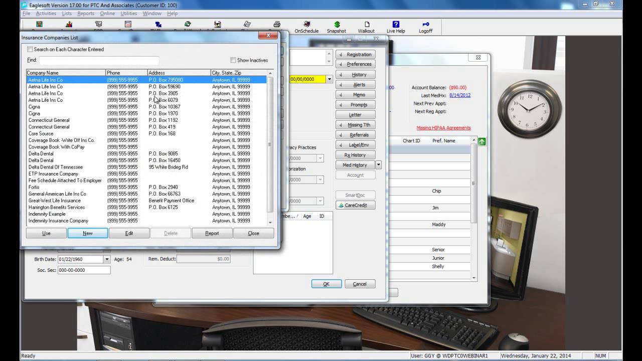Click the printer toolbar icon
The image size is (642, 361).
[277, 24]
